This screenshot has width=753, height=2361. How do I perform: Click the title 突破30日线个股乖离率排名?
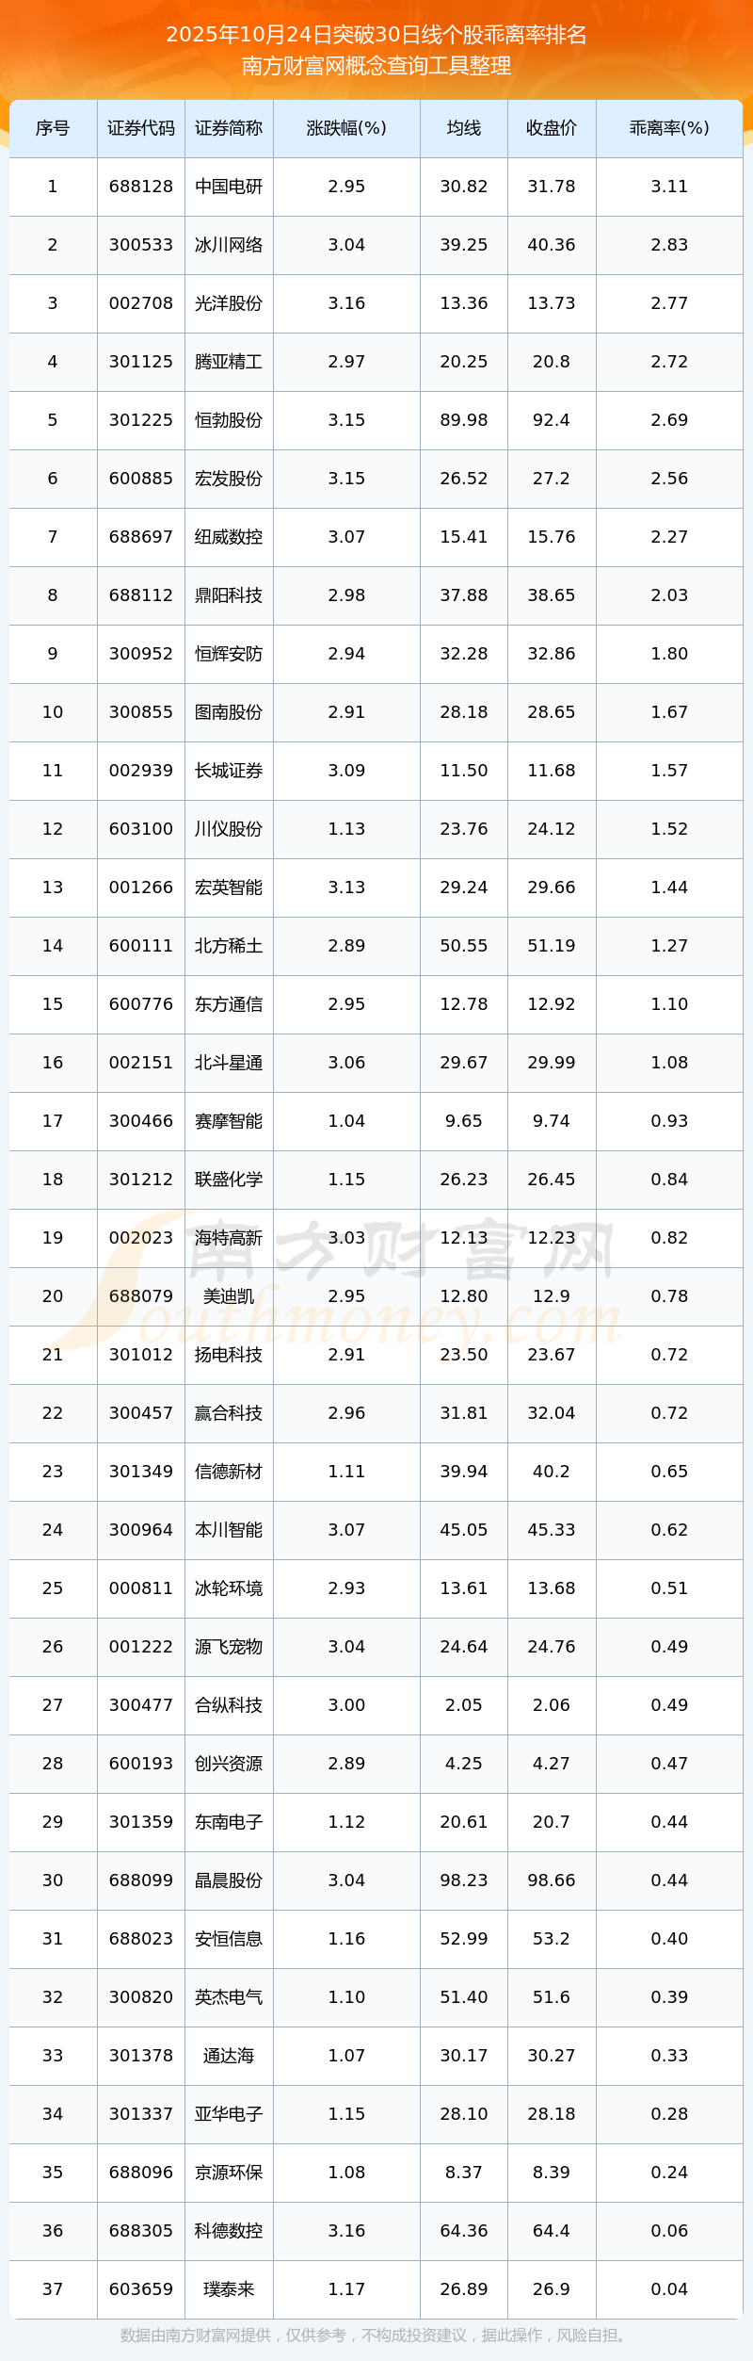click(458, 35)
